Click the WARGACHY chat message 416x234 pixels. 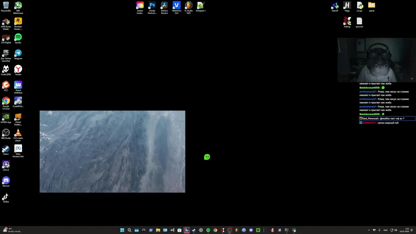379,123
